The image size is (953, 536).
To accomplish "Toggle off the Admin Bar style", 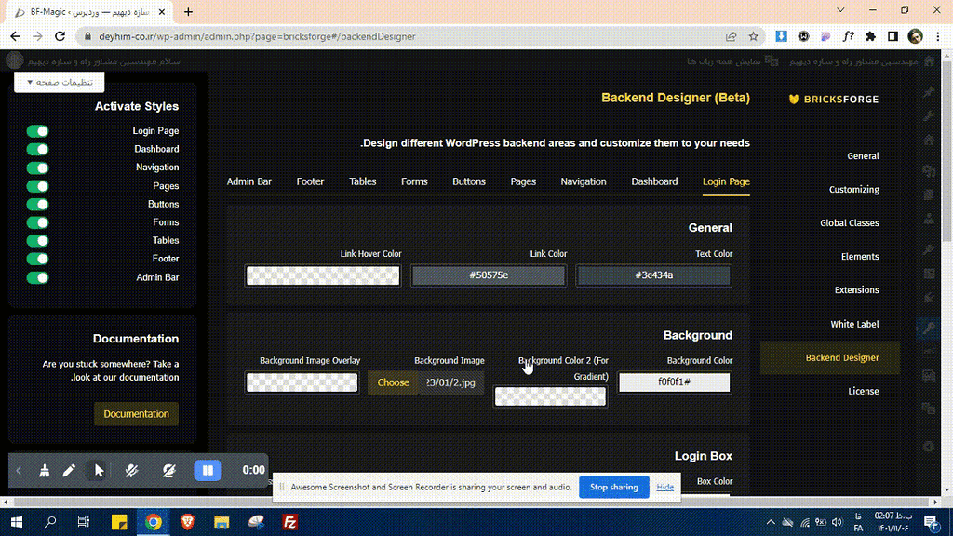I will 36,276.
